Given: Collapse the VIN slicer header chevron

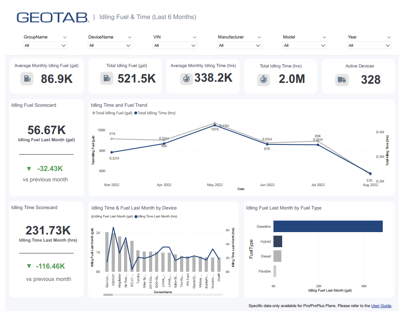Looking at the screenshot, I should [195, 37].
